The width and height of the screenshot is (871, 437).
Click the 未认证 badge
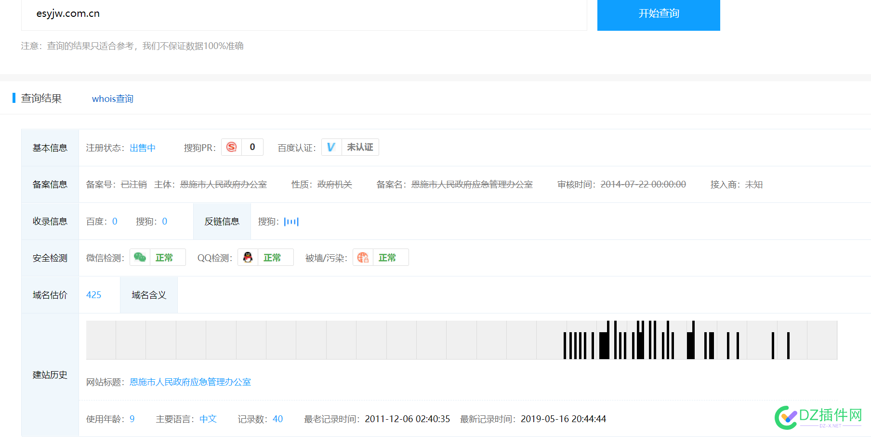360,147
